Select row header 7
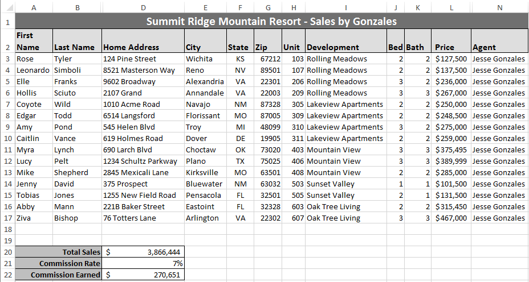This screenshot has width=529, height=282. click(x=7, y=104)
